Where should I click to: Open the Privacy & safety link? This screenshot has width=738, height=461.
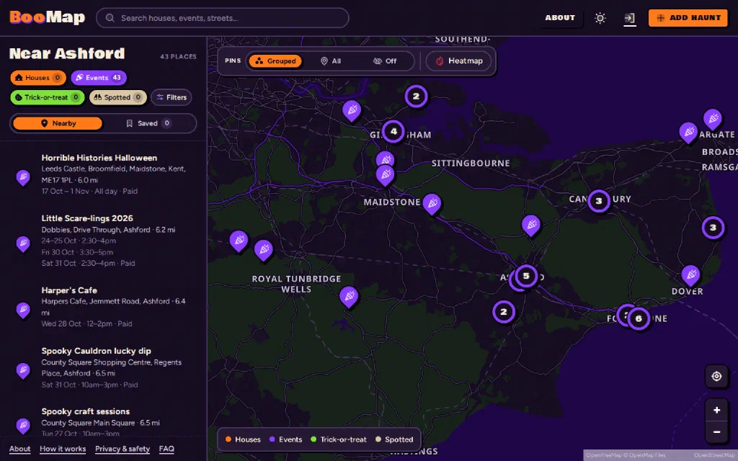[x=123, y=449]
